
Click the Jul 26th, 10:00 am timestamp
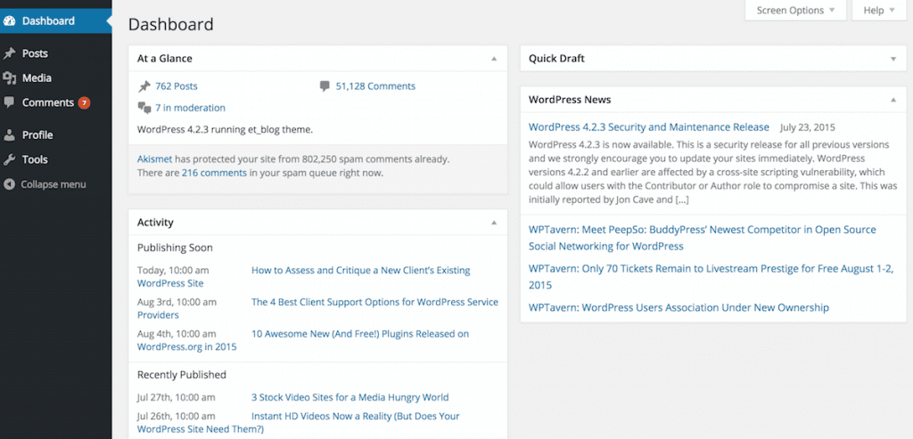point(176,417)
